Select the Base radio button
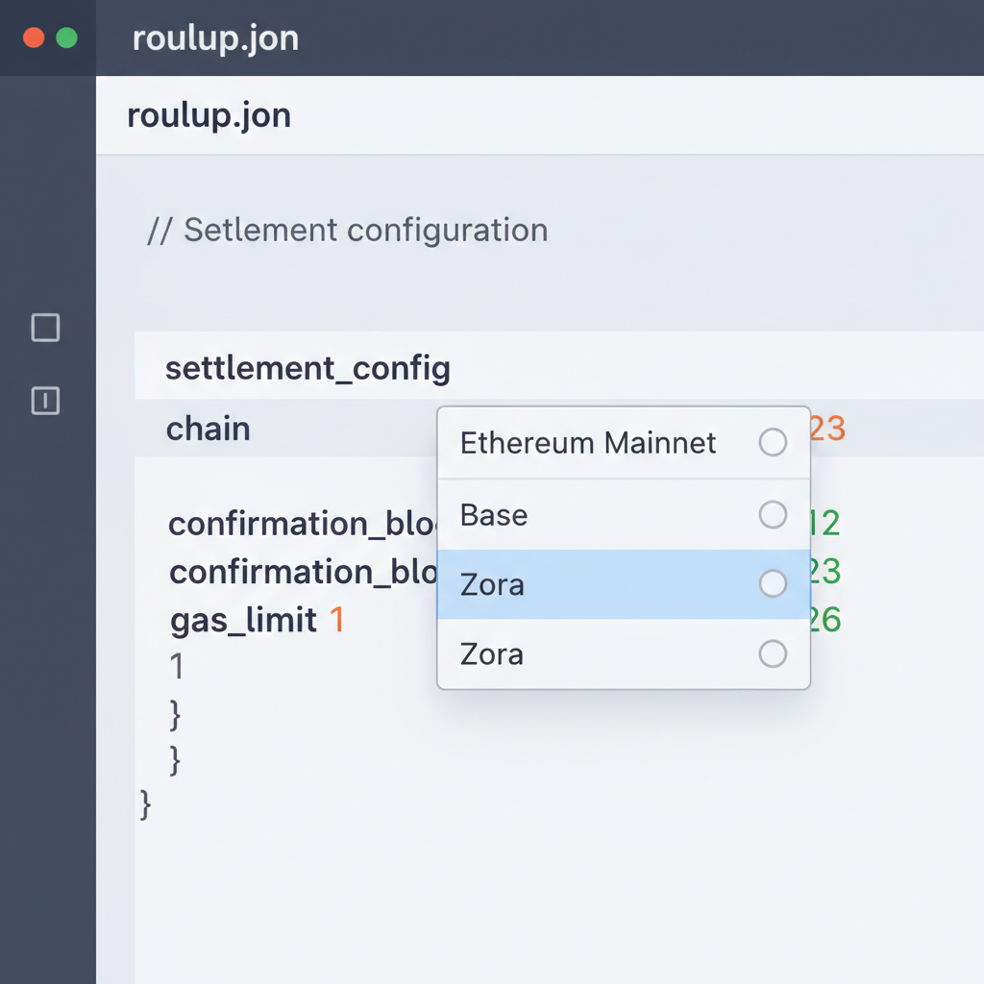The image size is (984, 984). pyautogui.click(x=773, y=515)
